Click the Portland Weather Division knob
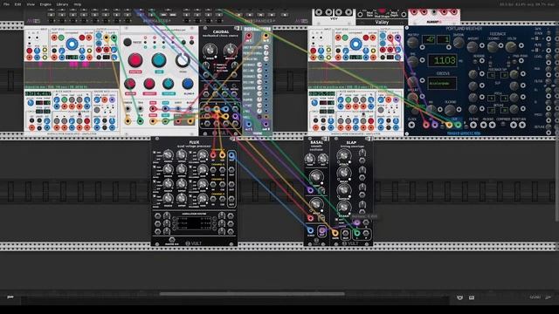 459,43
